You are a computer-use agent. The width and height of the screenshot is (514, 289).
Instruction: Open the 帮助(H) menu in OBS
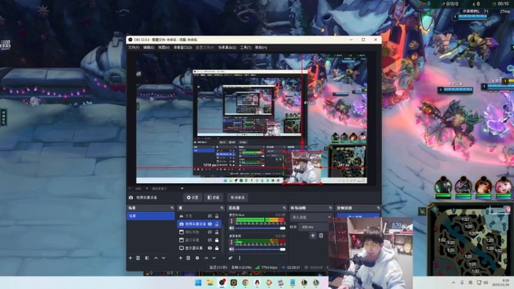[261, 48]
